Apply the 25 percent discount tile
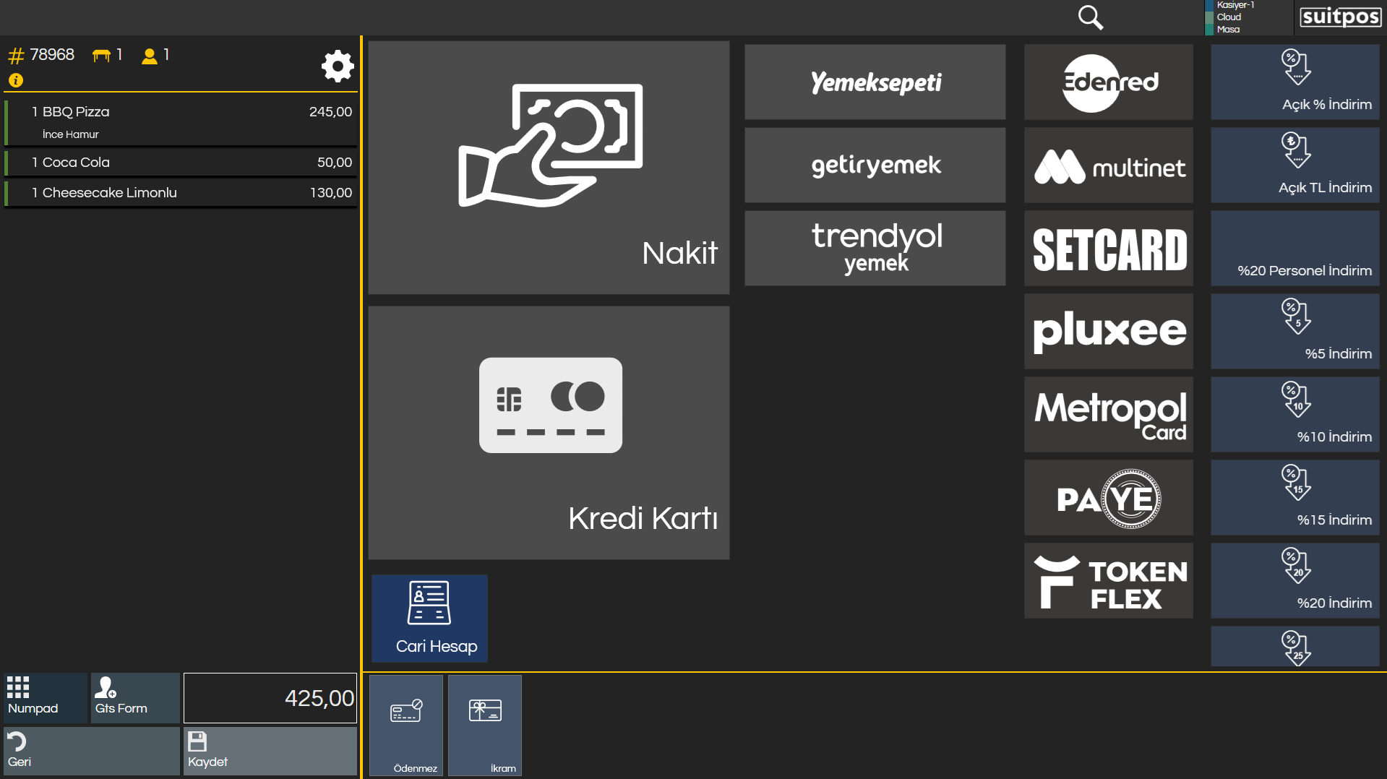This screenshot has height=779, width=1387. (1295, 647)
